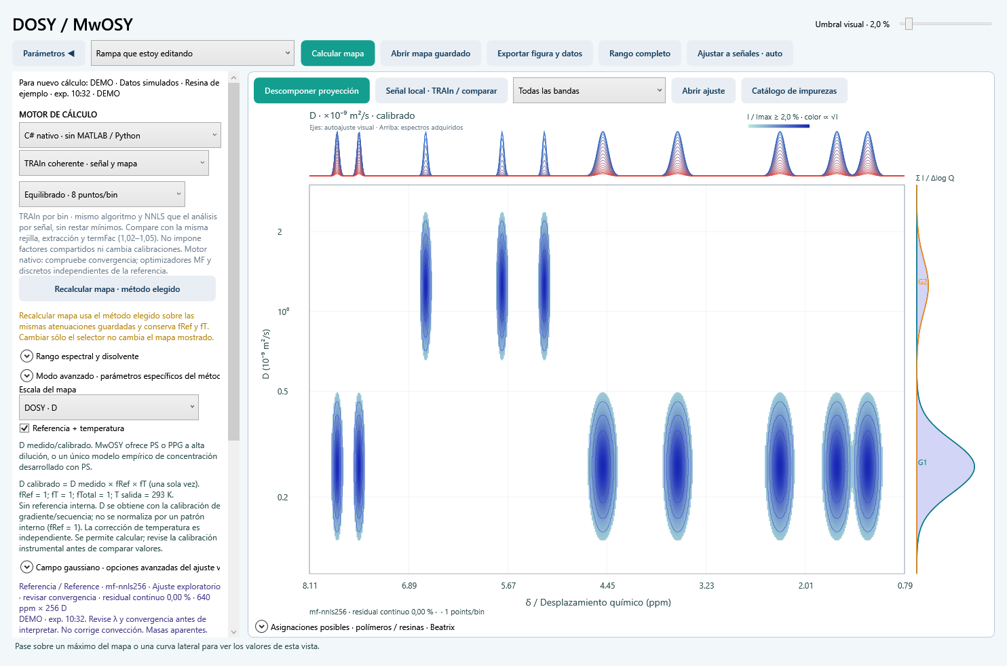The width and height of the screenshot is (1007, 666).
Task: Click Ajustar a señales · auto
Action: coord(740,54)
